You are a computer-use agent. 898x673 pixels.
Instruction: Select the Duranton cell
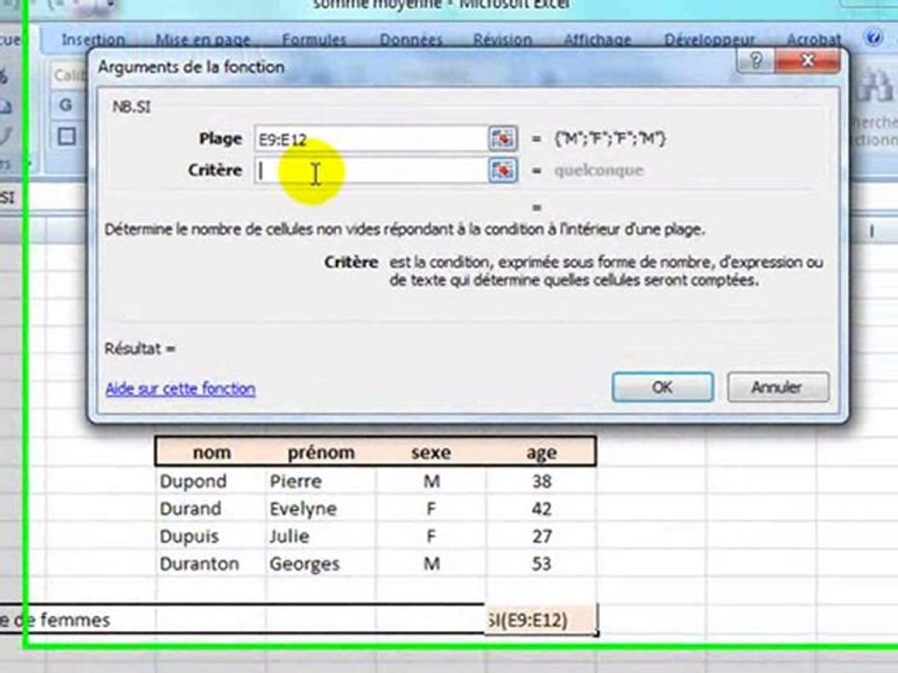pyautogui.click(x=210, y=564)
